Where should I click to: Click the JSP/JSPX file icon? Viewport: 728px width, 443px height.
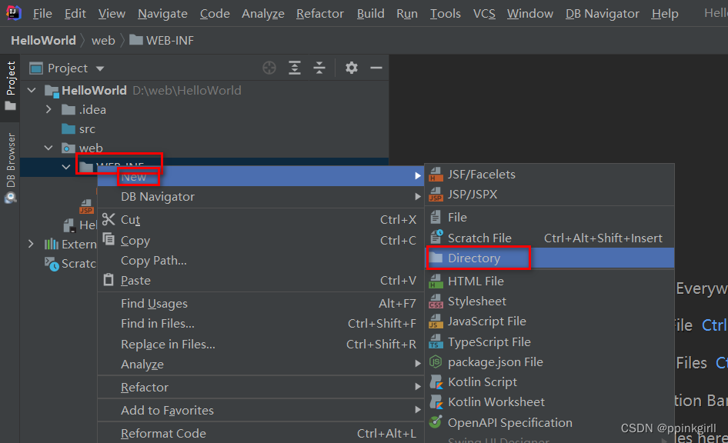[x=436, y=195]
